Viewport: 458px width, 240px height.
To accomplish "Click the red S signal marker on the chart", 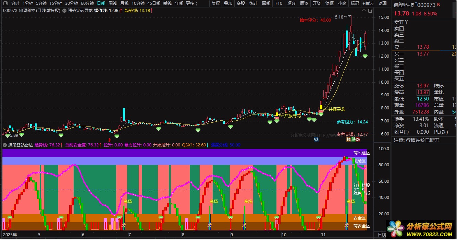I will click(x=110, y=140).
